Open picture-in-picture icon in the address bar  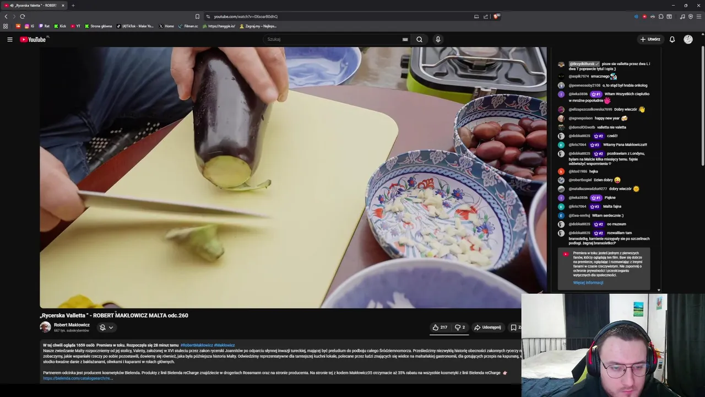click(476, 17)
